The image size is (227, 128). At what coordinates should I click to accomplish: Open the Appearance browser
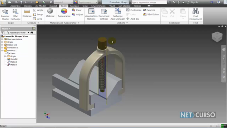[x=64, y=13]
